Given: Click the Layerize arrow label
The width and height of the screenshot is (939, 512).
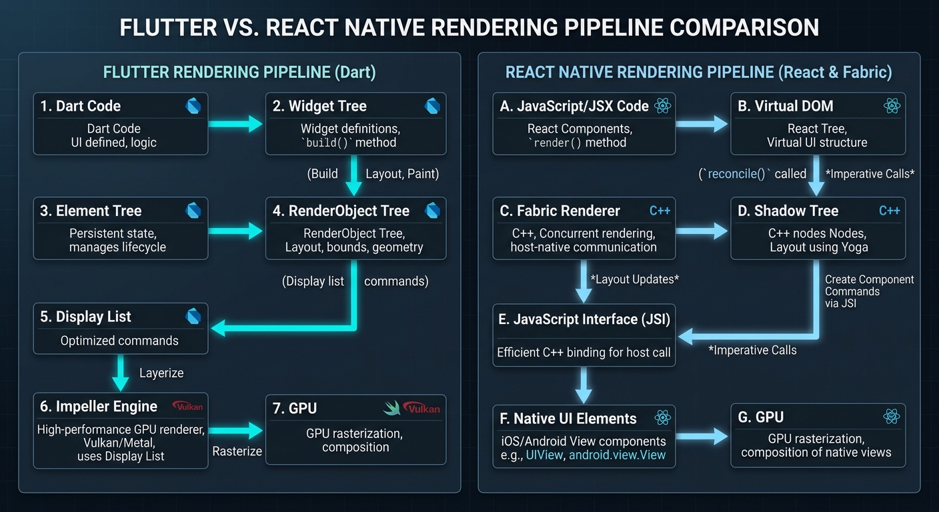Looking at the screenshot, I should click(x=161, y=373).
